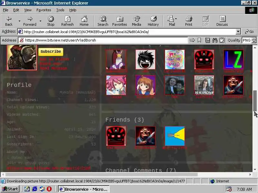This screenshot has height=193, width=258.
Task: Open the Mail dropdown arrow
Action: (176, 19)
